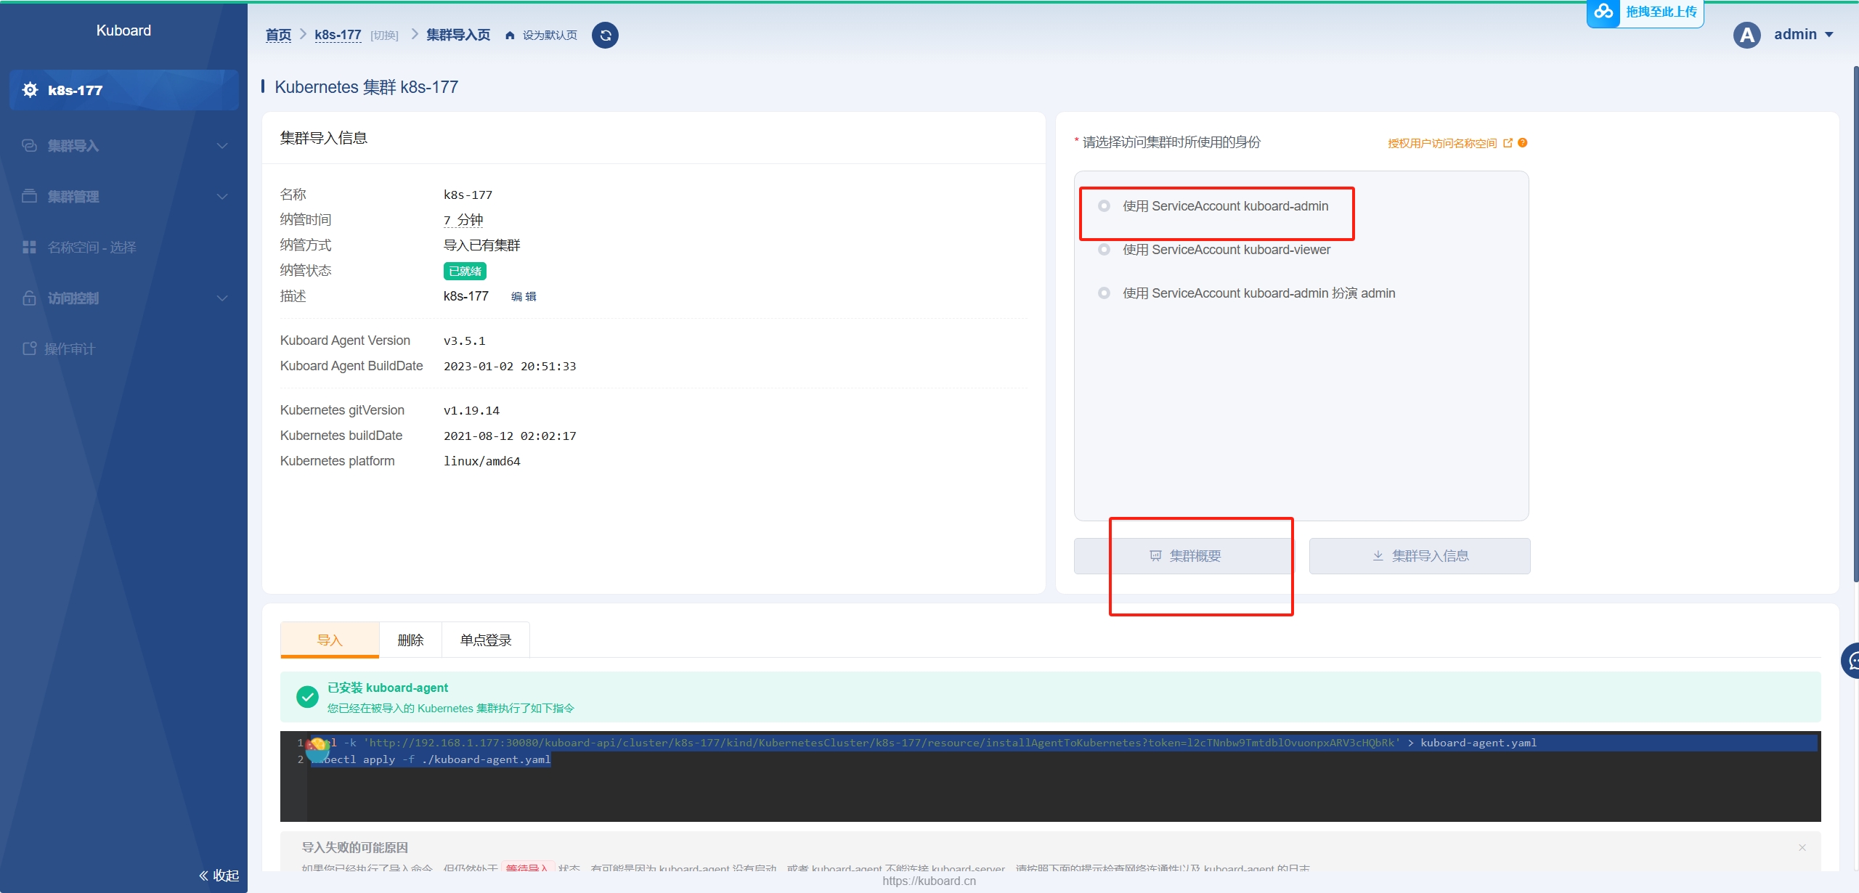1859x893 pixels.
Task: Click the [切换] cluster switch link
Action: click(x=384, y=36)
